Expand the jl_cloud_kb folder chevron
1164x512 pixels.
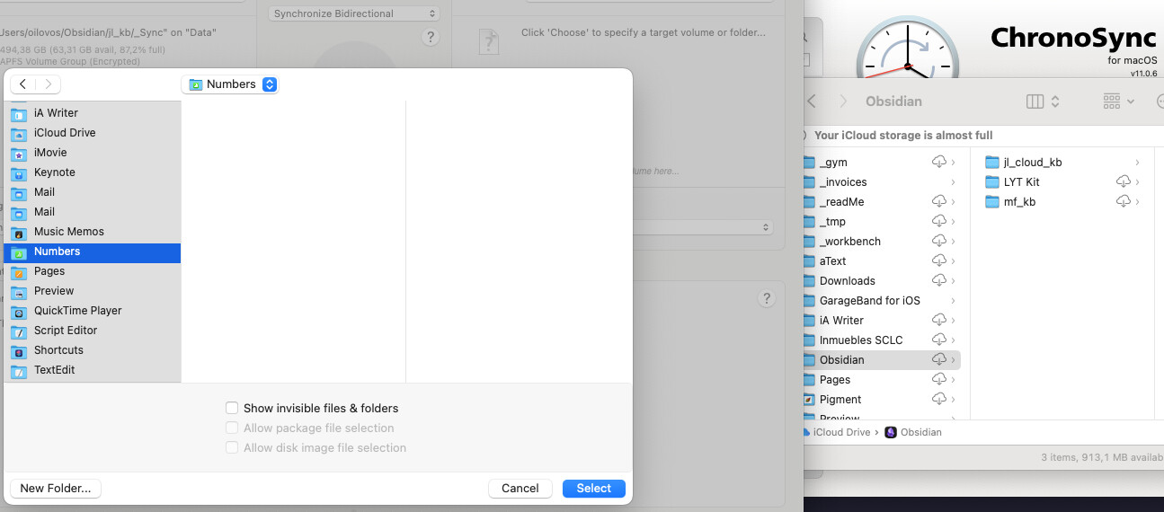click(1137, 163)
